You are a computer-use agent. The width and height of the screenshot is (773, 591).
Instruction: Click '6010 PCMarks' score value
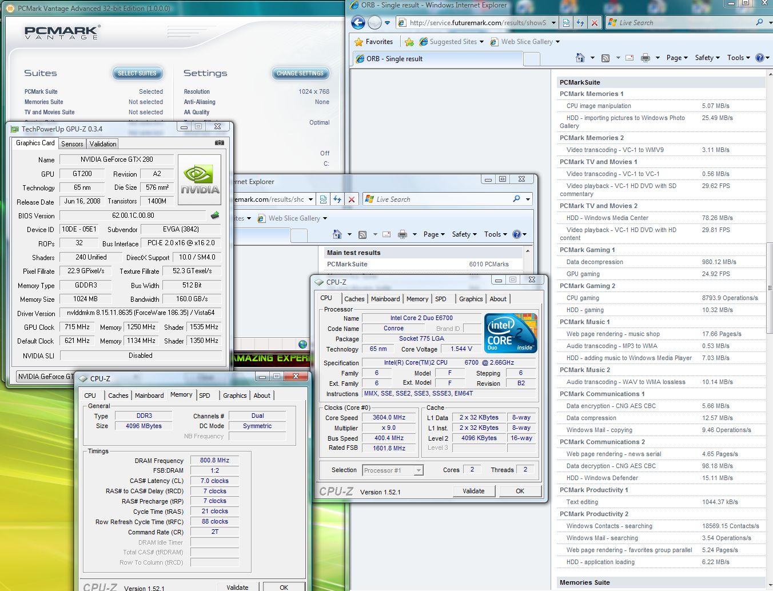click(x=489, y=264)
